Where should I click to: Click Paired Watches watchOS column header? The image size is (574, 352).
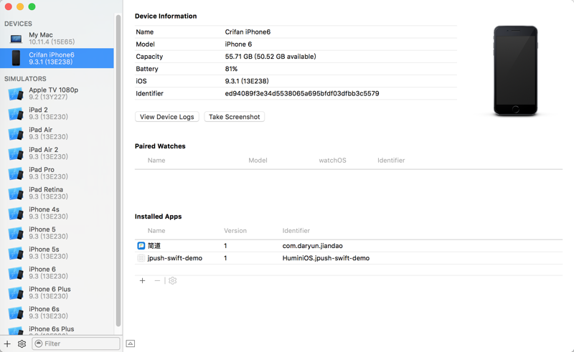pyautogui.click(x=332, y=161)
